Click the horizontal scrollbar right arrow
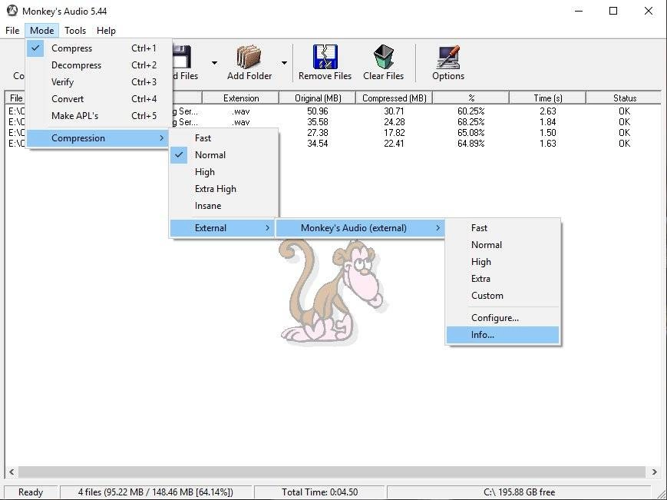Viewport: 667px width, 500px height. point(654,472)
